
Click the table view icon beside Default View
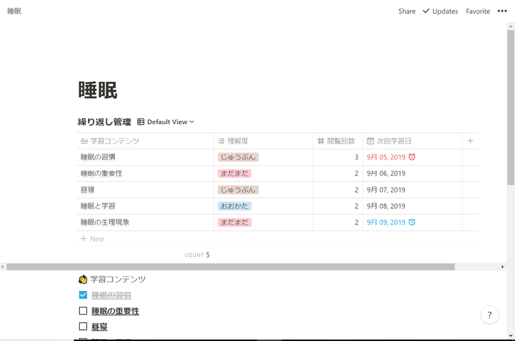coord(140,122)
